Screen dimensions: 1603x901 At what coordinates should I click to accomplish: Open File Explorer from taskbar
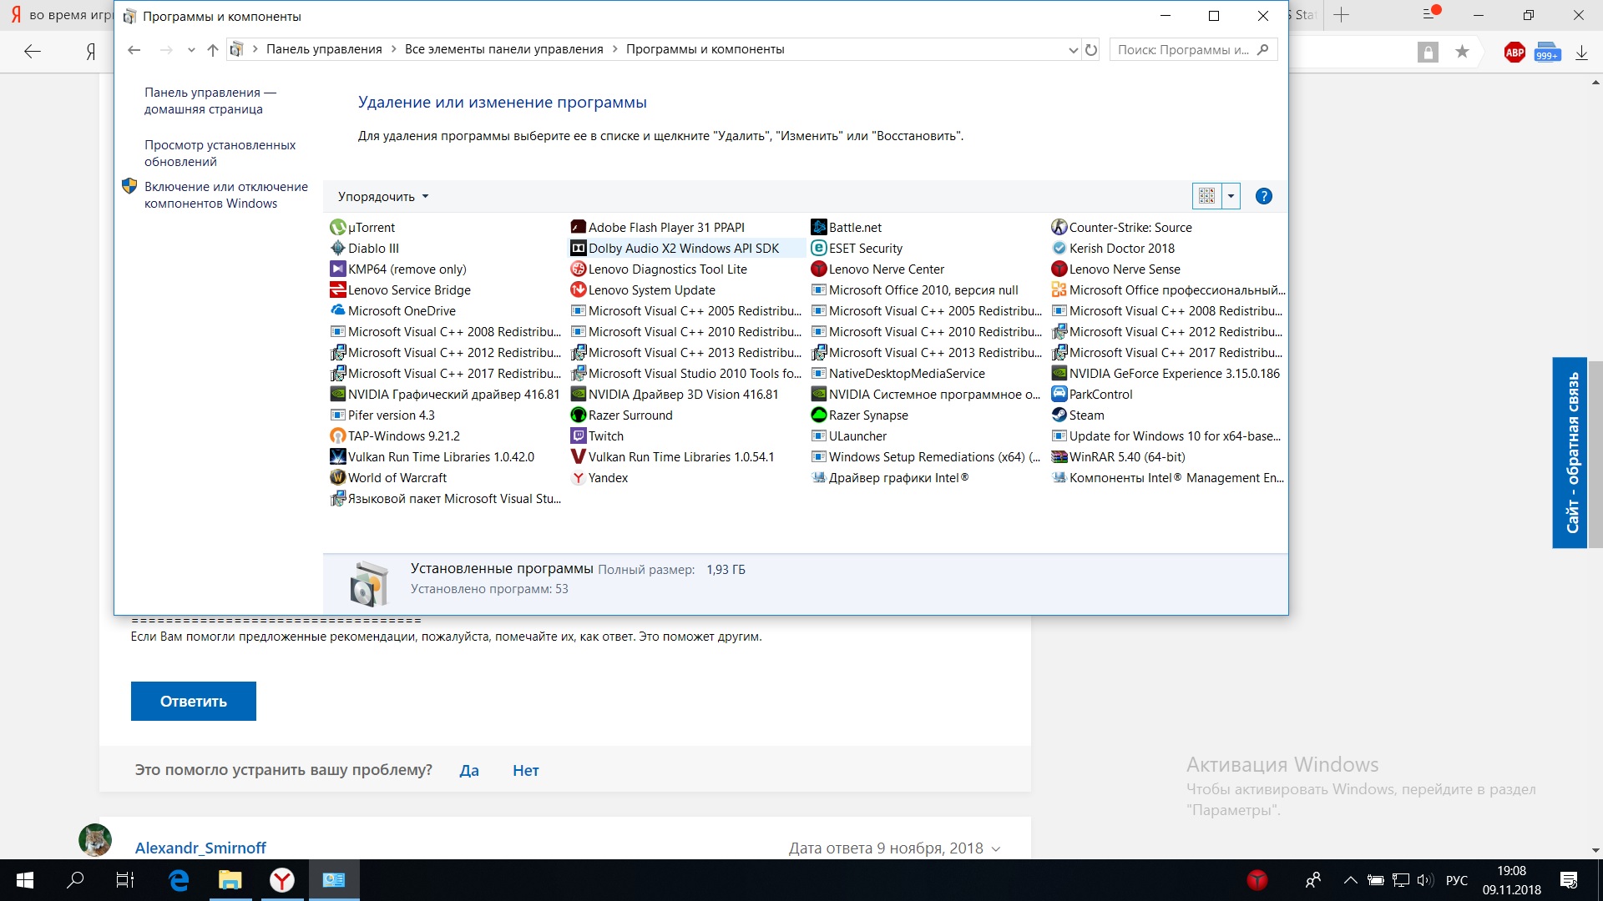click(230, 880)
